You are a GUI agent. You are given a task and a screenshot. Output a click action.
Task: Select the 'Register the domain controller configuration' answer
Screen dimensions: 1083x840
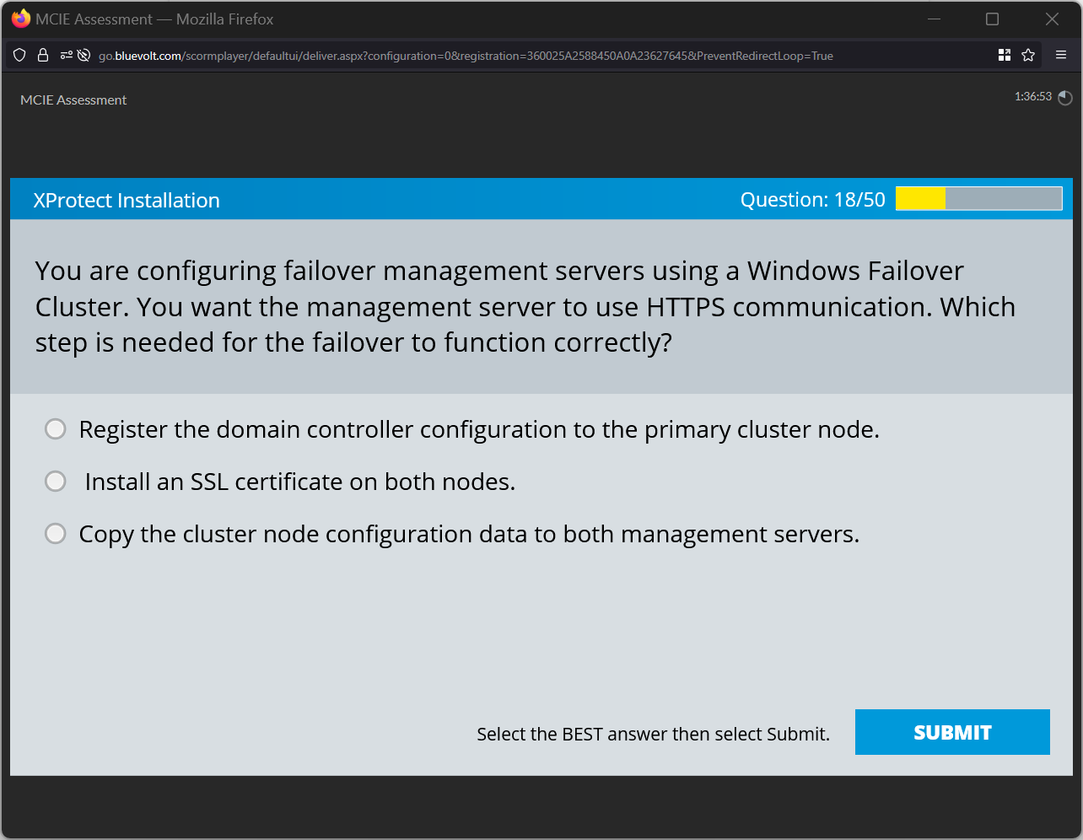click(x=55, y=428)
